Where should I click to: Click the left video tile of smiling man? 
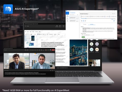(17, 61)
